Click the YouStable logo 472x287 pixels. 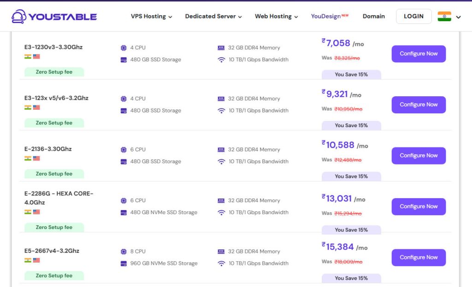tap(53, 16)
